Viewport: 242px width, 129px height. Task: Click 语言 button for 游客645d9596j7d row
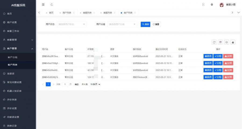(208, 77)
